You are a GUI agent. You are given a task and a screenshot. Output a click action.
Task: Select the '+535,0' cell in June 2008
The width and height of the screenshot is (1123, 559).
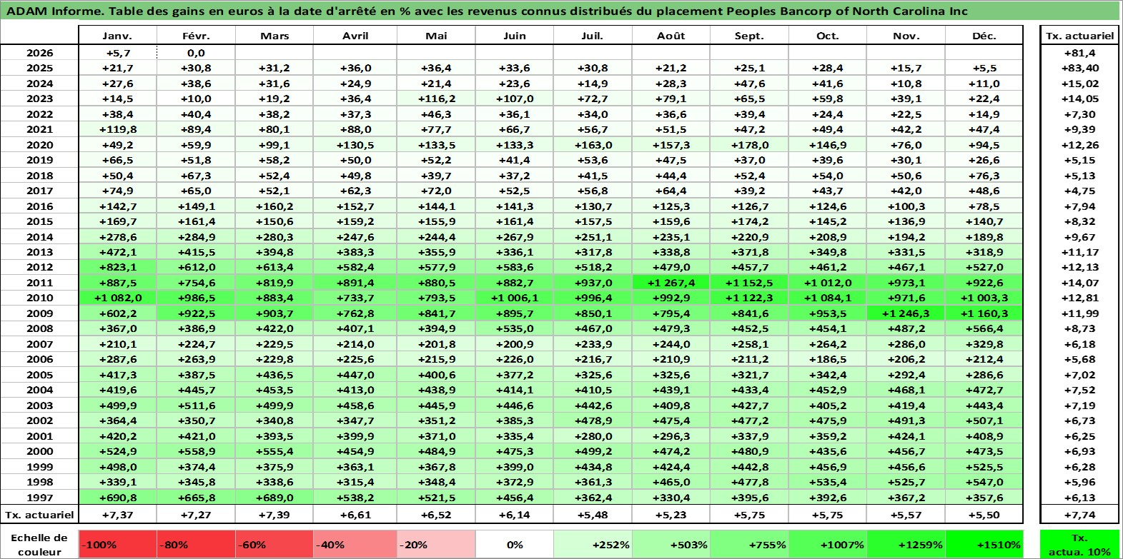pyautogui.click(x=514, y=328)
